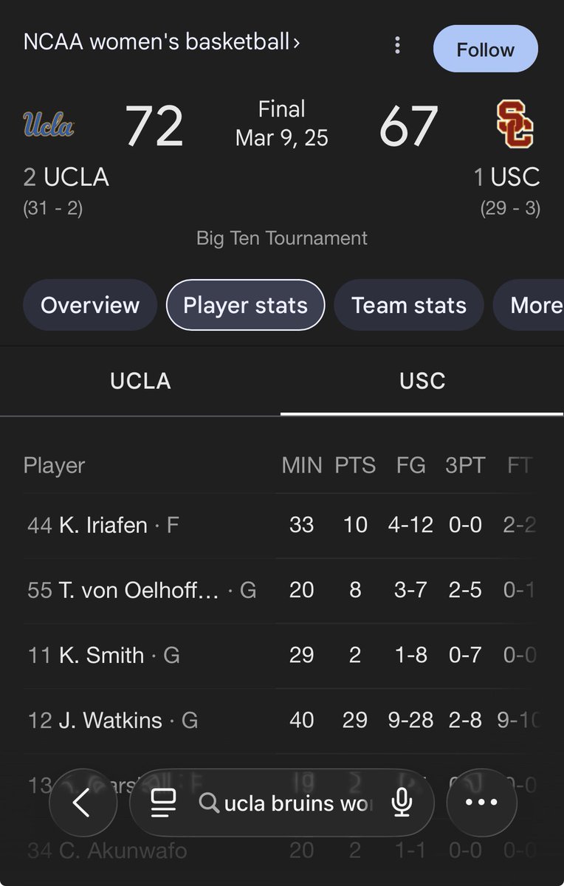
Task: Tap the UCLA team logo
Action: click(49, 123)
